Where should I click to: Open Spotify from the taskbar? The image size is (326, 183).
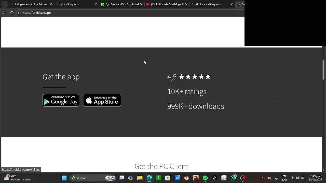point(205,178)
